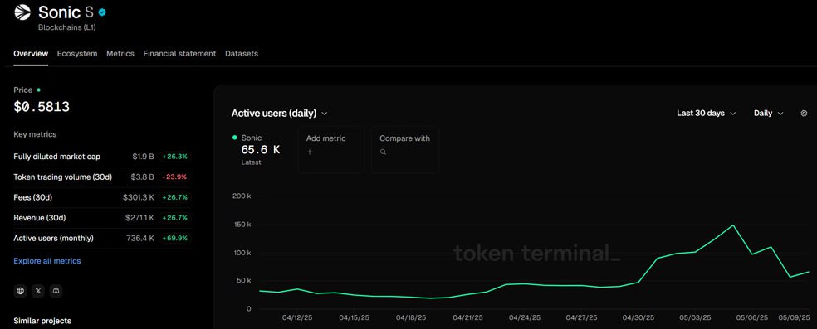The width and height of the screenshot is (817, 329).
Task: Click the Active users (monthly) metric row
Action: tap(103, 239)
